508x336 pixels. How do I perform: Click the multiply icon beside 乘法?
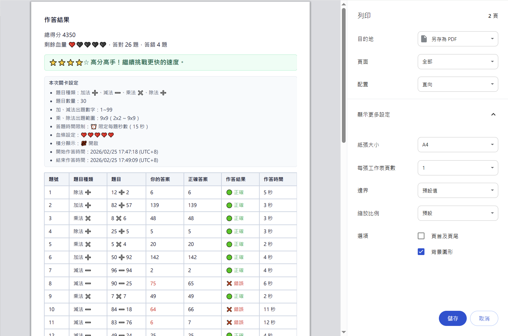click(x=140, y=92)
